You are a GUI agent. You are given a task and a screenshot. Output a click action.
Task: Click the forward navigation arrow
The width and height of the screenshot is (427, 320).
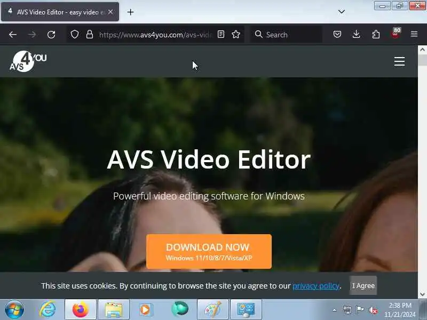tap(32, 35)
